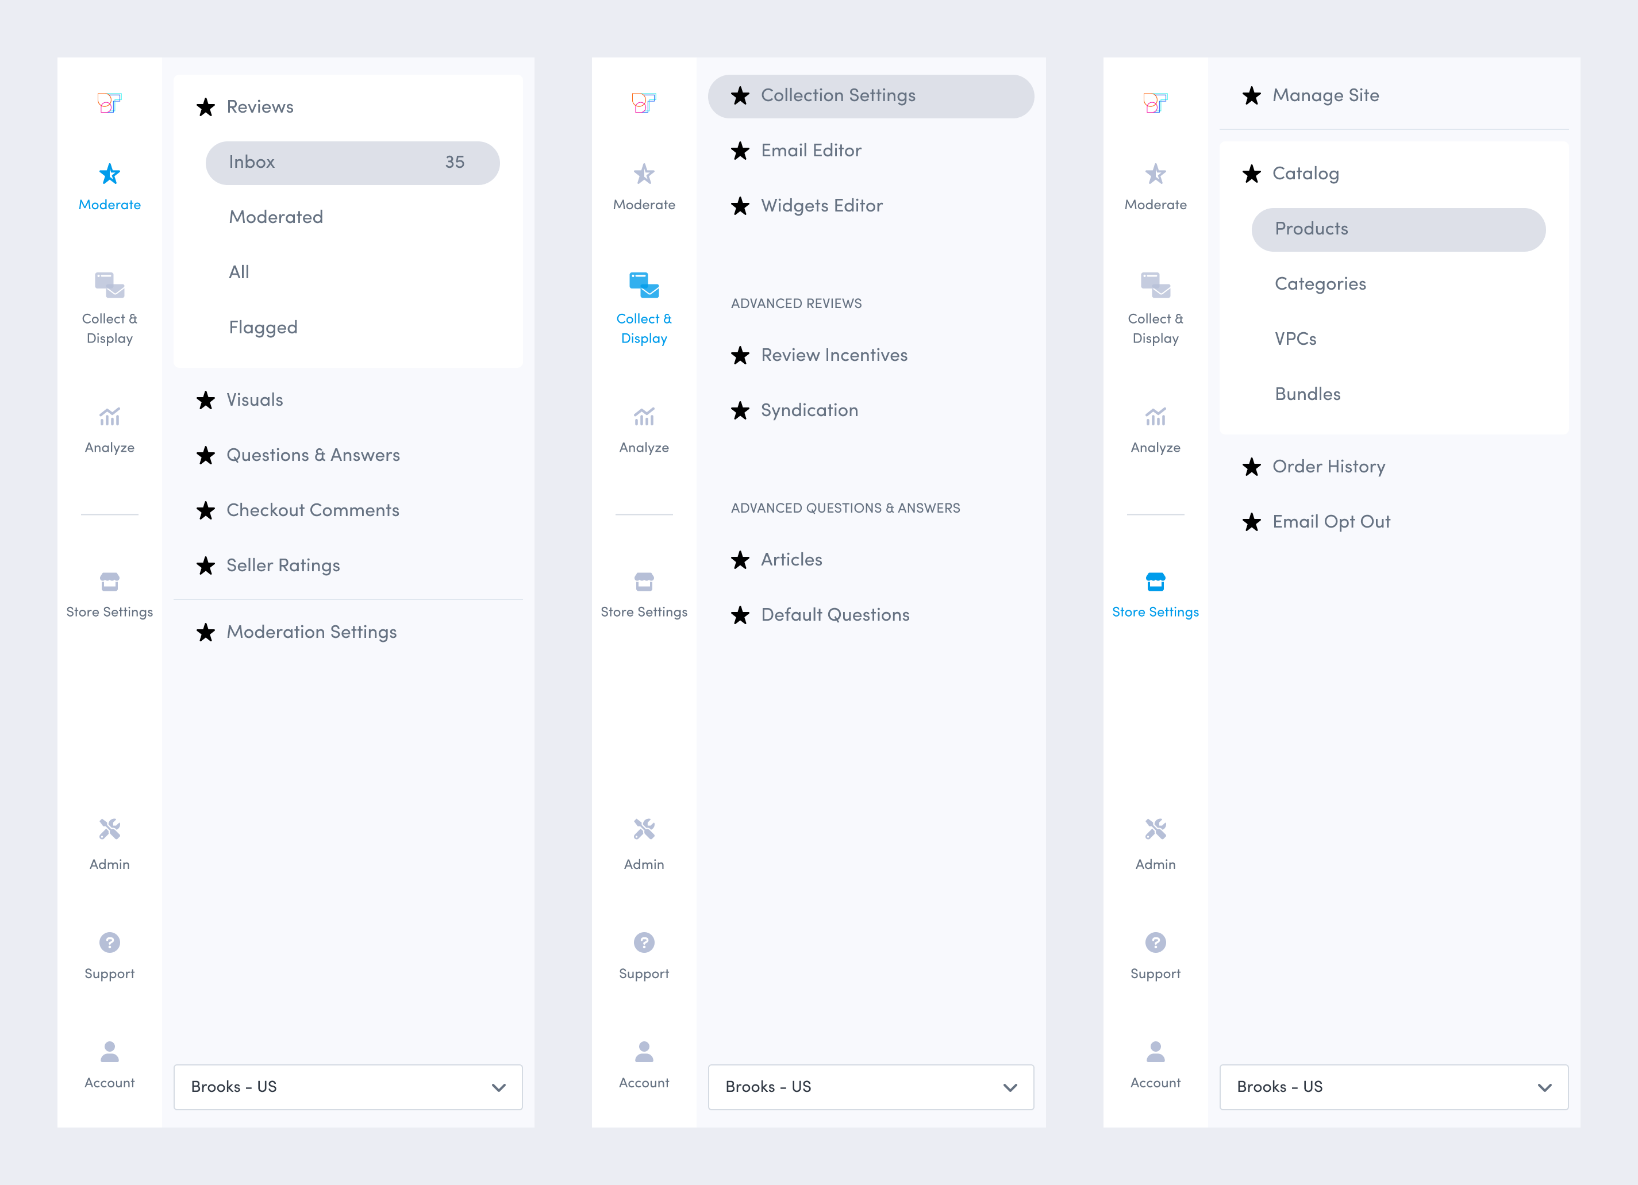Collapse the Catalog section
Viewport: 1638px width, 1185px height.
(x=1305, y=174)
